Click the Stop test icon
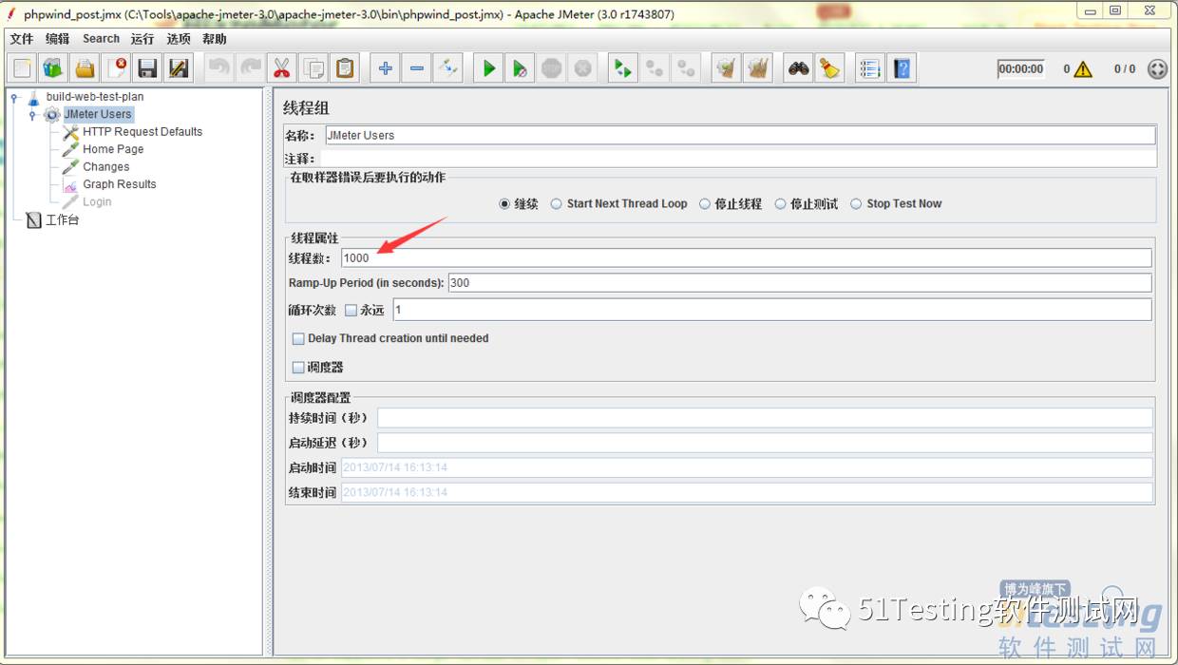Screen dimensions: 1178x665 coord(551,68)
